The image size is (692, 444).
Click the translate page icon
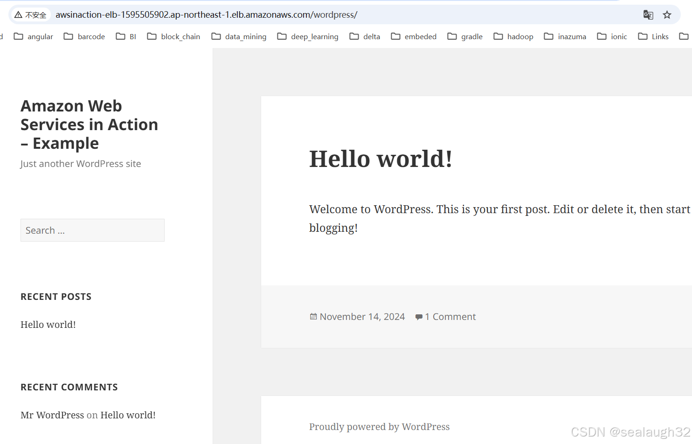(x=648, y=15)
